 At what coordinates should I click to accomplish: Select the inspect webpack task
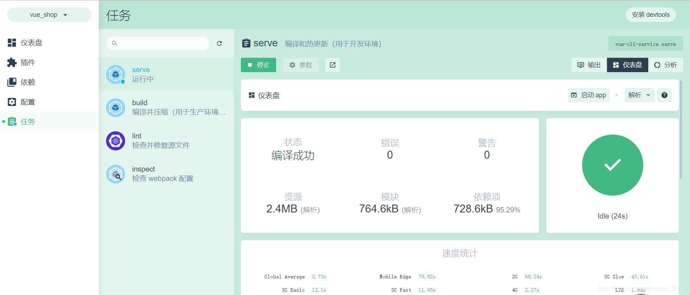coord(166,174)
